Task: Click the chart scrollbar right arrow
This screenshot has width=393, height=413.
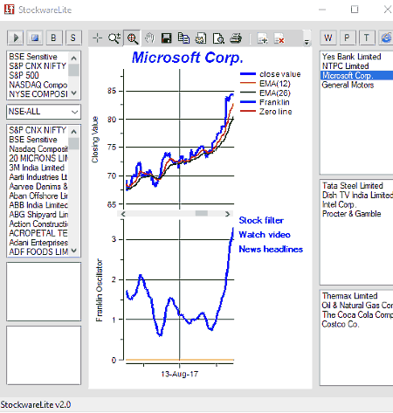Action: 227,214
